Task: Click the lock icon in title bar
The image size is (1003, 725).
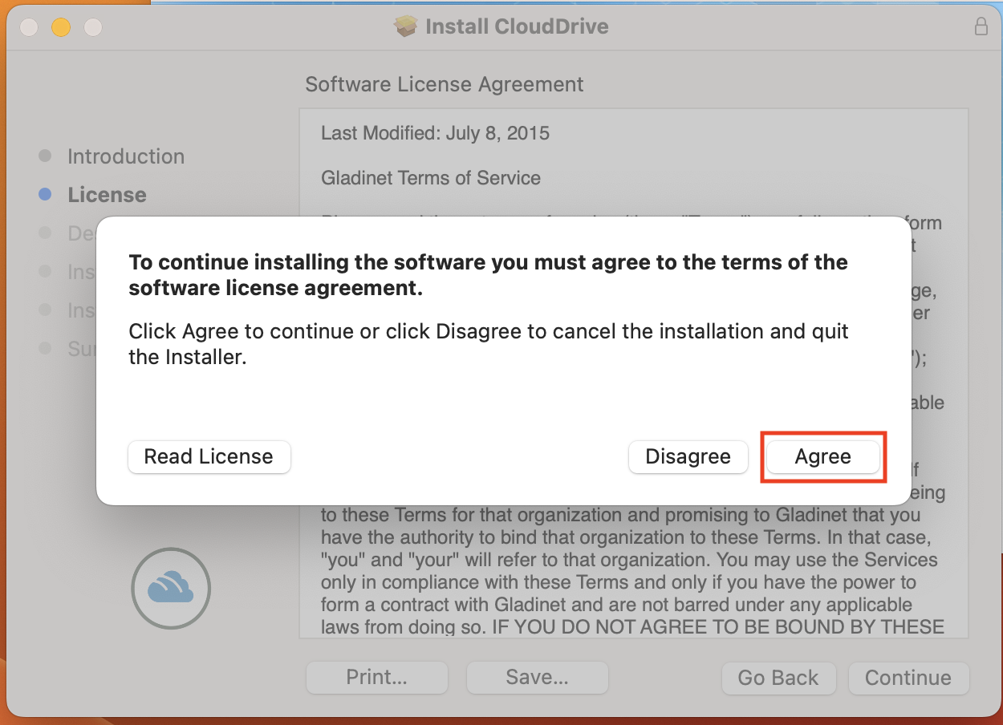Action: pyautogui.click(x=981, y=26)
